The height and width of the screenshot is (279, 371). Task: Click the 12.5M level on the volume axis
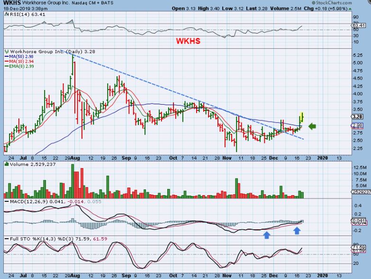pos(360,167)
